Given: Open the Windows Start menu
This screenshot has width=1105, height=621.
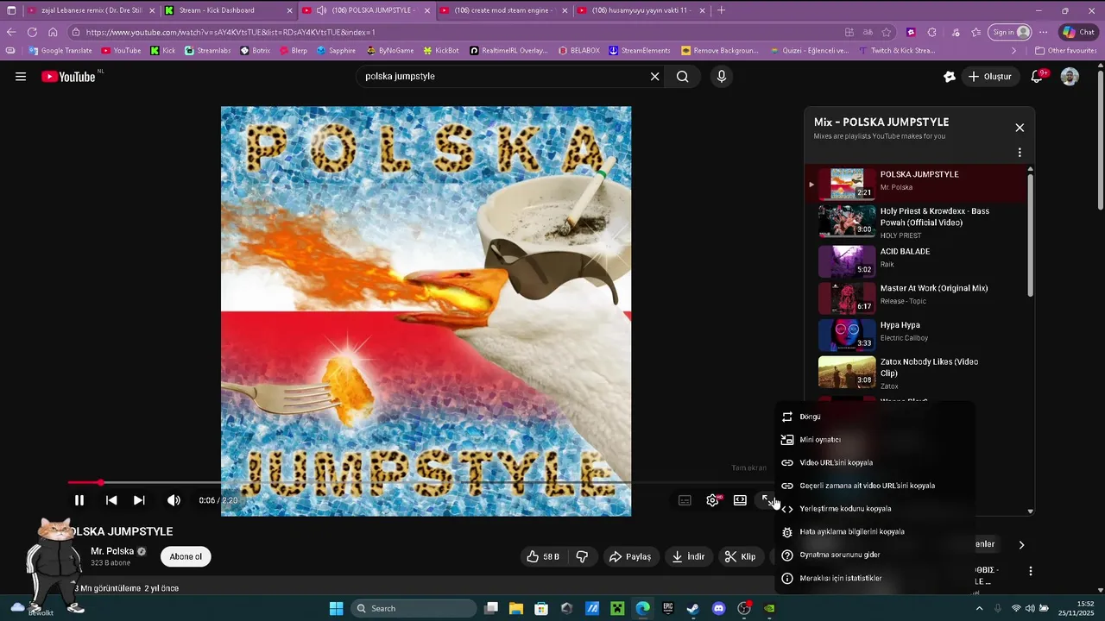Looking at the screenshot, I should [337, 608].
